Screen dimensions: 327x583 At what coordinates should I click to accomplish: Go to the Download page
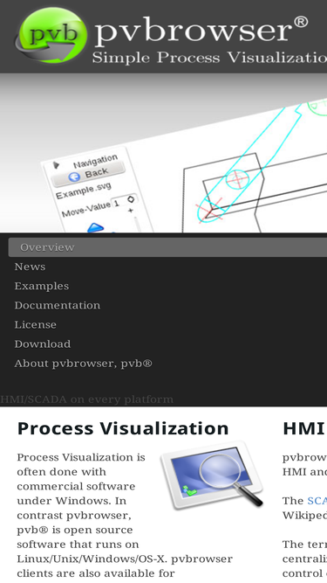(x=43, y=344)
